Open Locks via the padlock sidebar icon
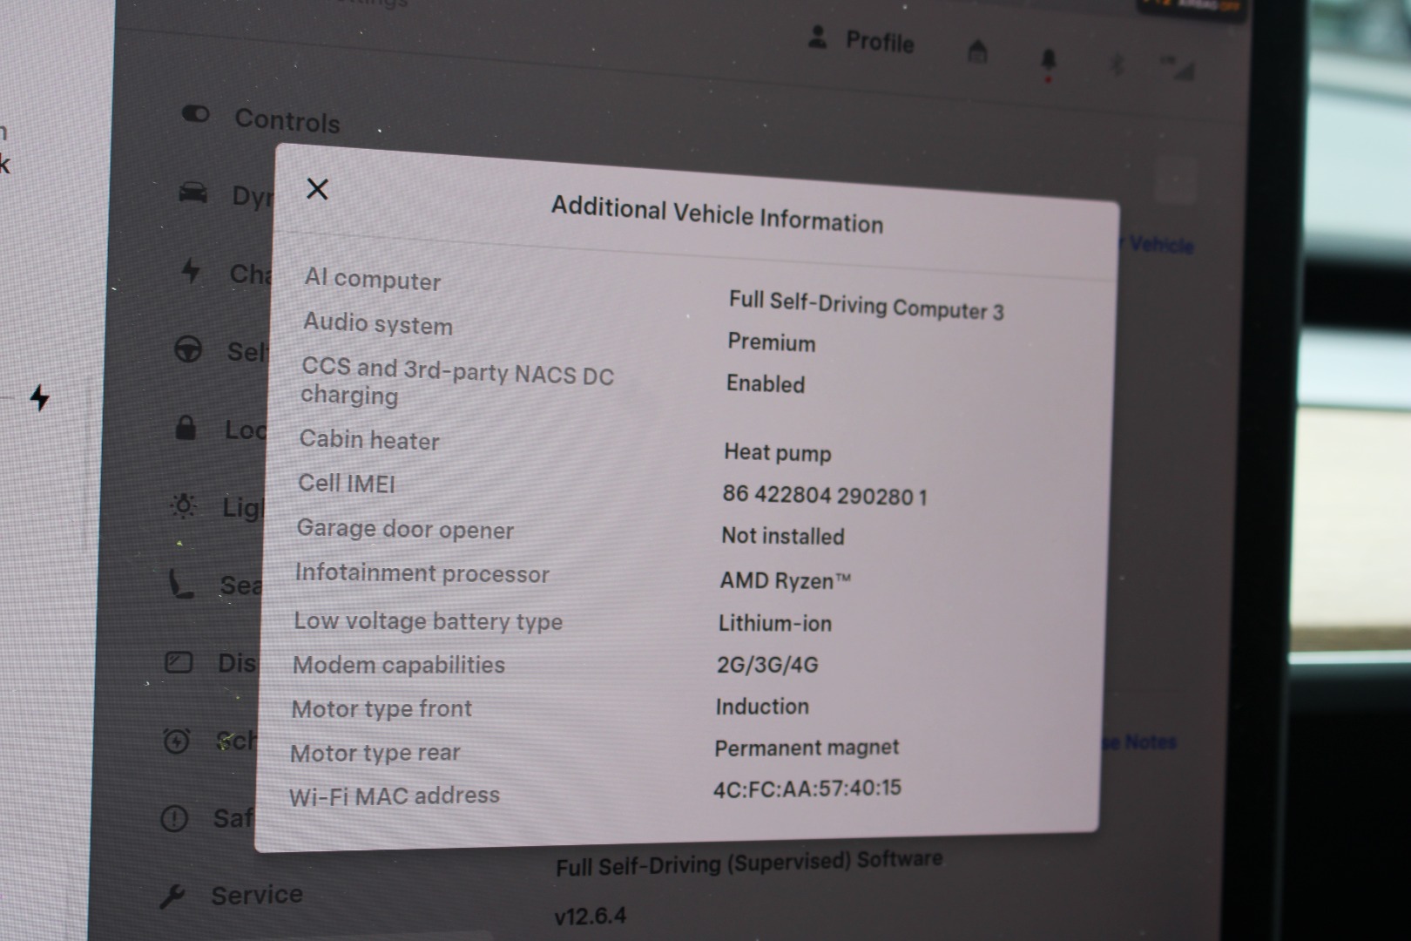Viewport: 1411px width, 941px height. [186, 428]
